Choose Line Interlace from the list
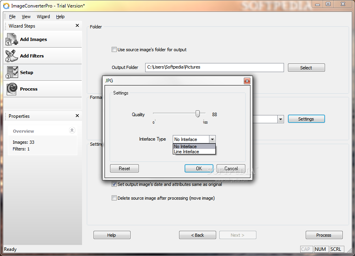 (x=194, y=152)
